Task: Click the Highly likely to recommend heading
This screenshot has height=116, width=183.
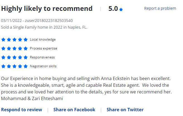Action: click(47, 9)
